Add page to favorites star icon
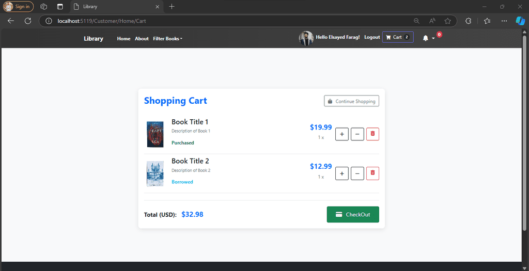This screenshot has height=271, width=529. (x=448, y=21)
